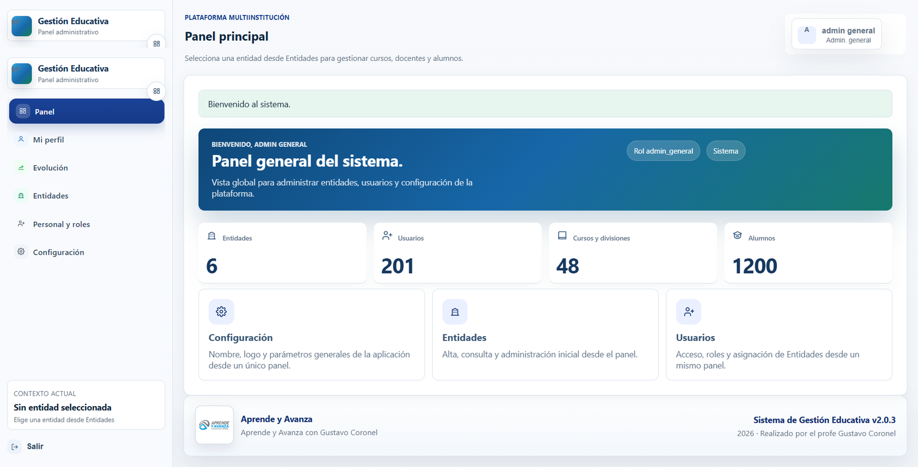
Task: Click the Personal y roles user-plus icon
Action: point(21,224)
